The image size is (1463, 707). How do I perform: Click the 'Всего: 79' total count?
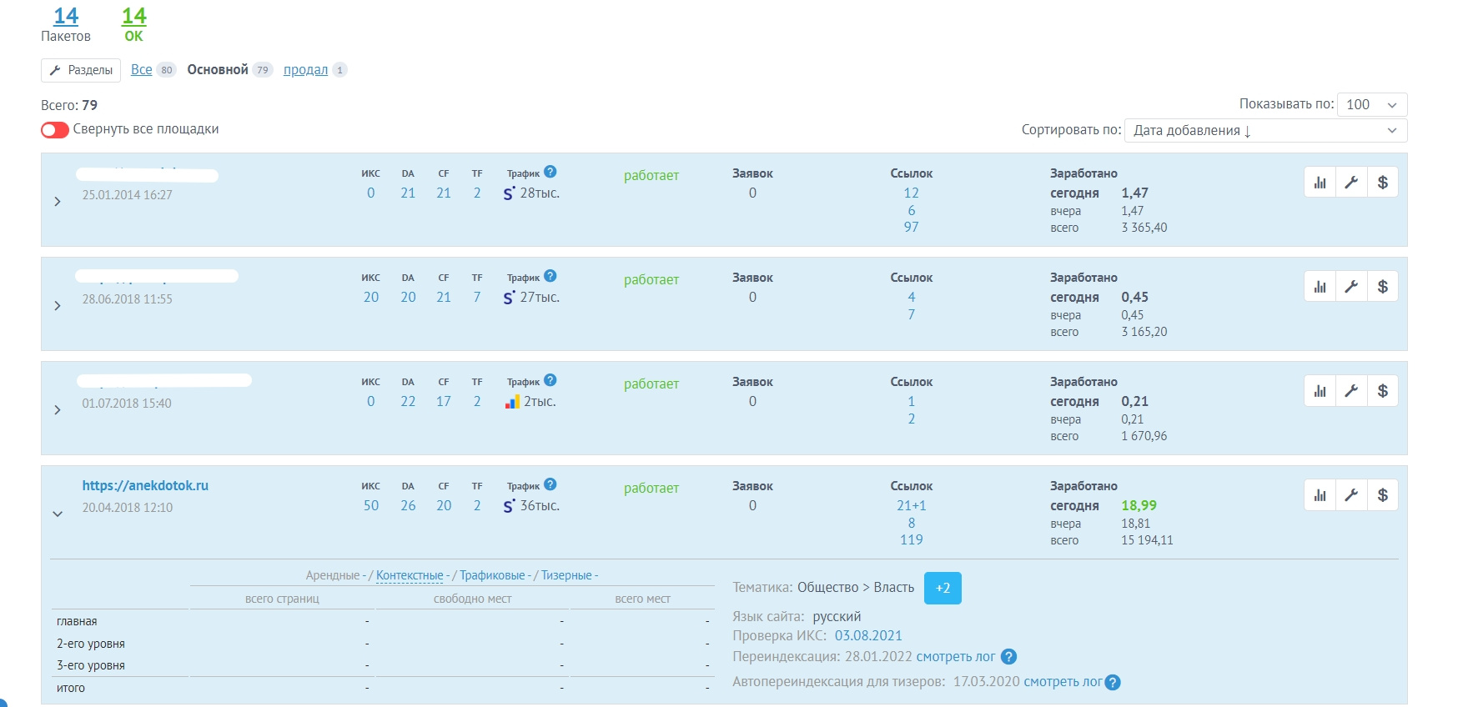[x=69, y=106]
